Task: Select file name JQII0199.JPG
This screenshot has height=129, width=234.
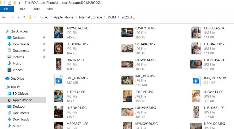Action: 144,92
